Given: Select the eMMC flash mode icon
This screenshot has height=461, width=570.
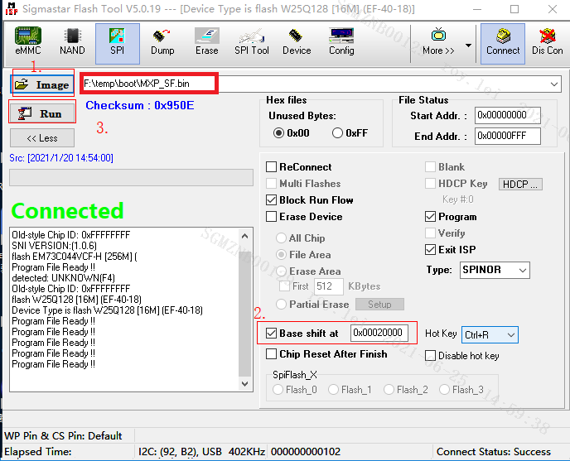Looking at the screenshot, I should (28, 41).
